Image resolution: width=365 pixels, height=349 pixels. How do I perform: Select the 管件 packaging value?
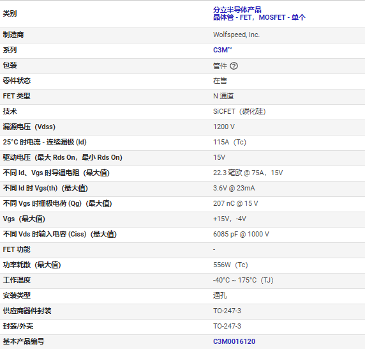click(220, 66)
